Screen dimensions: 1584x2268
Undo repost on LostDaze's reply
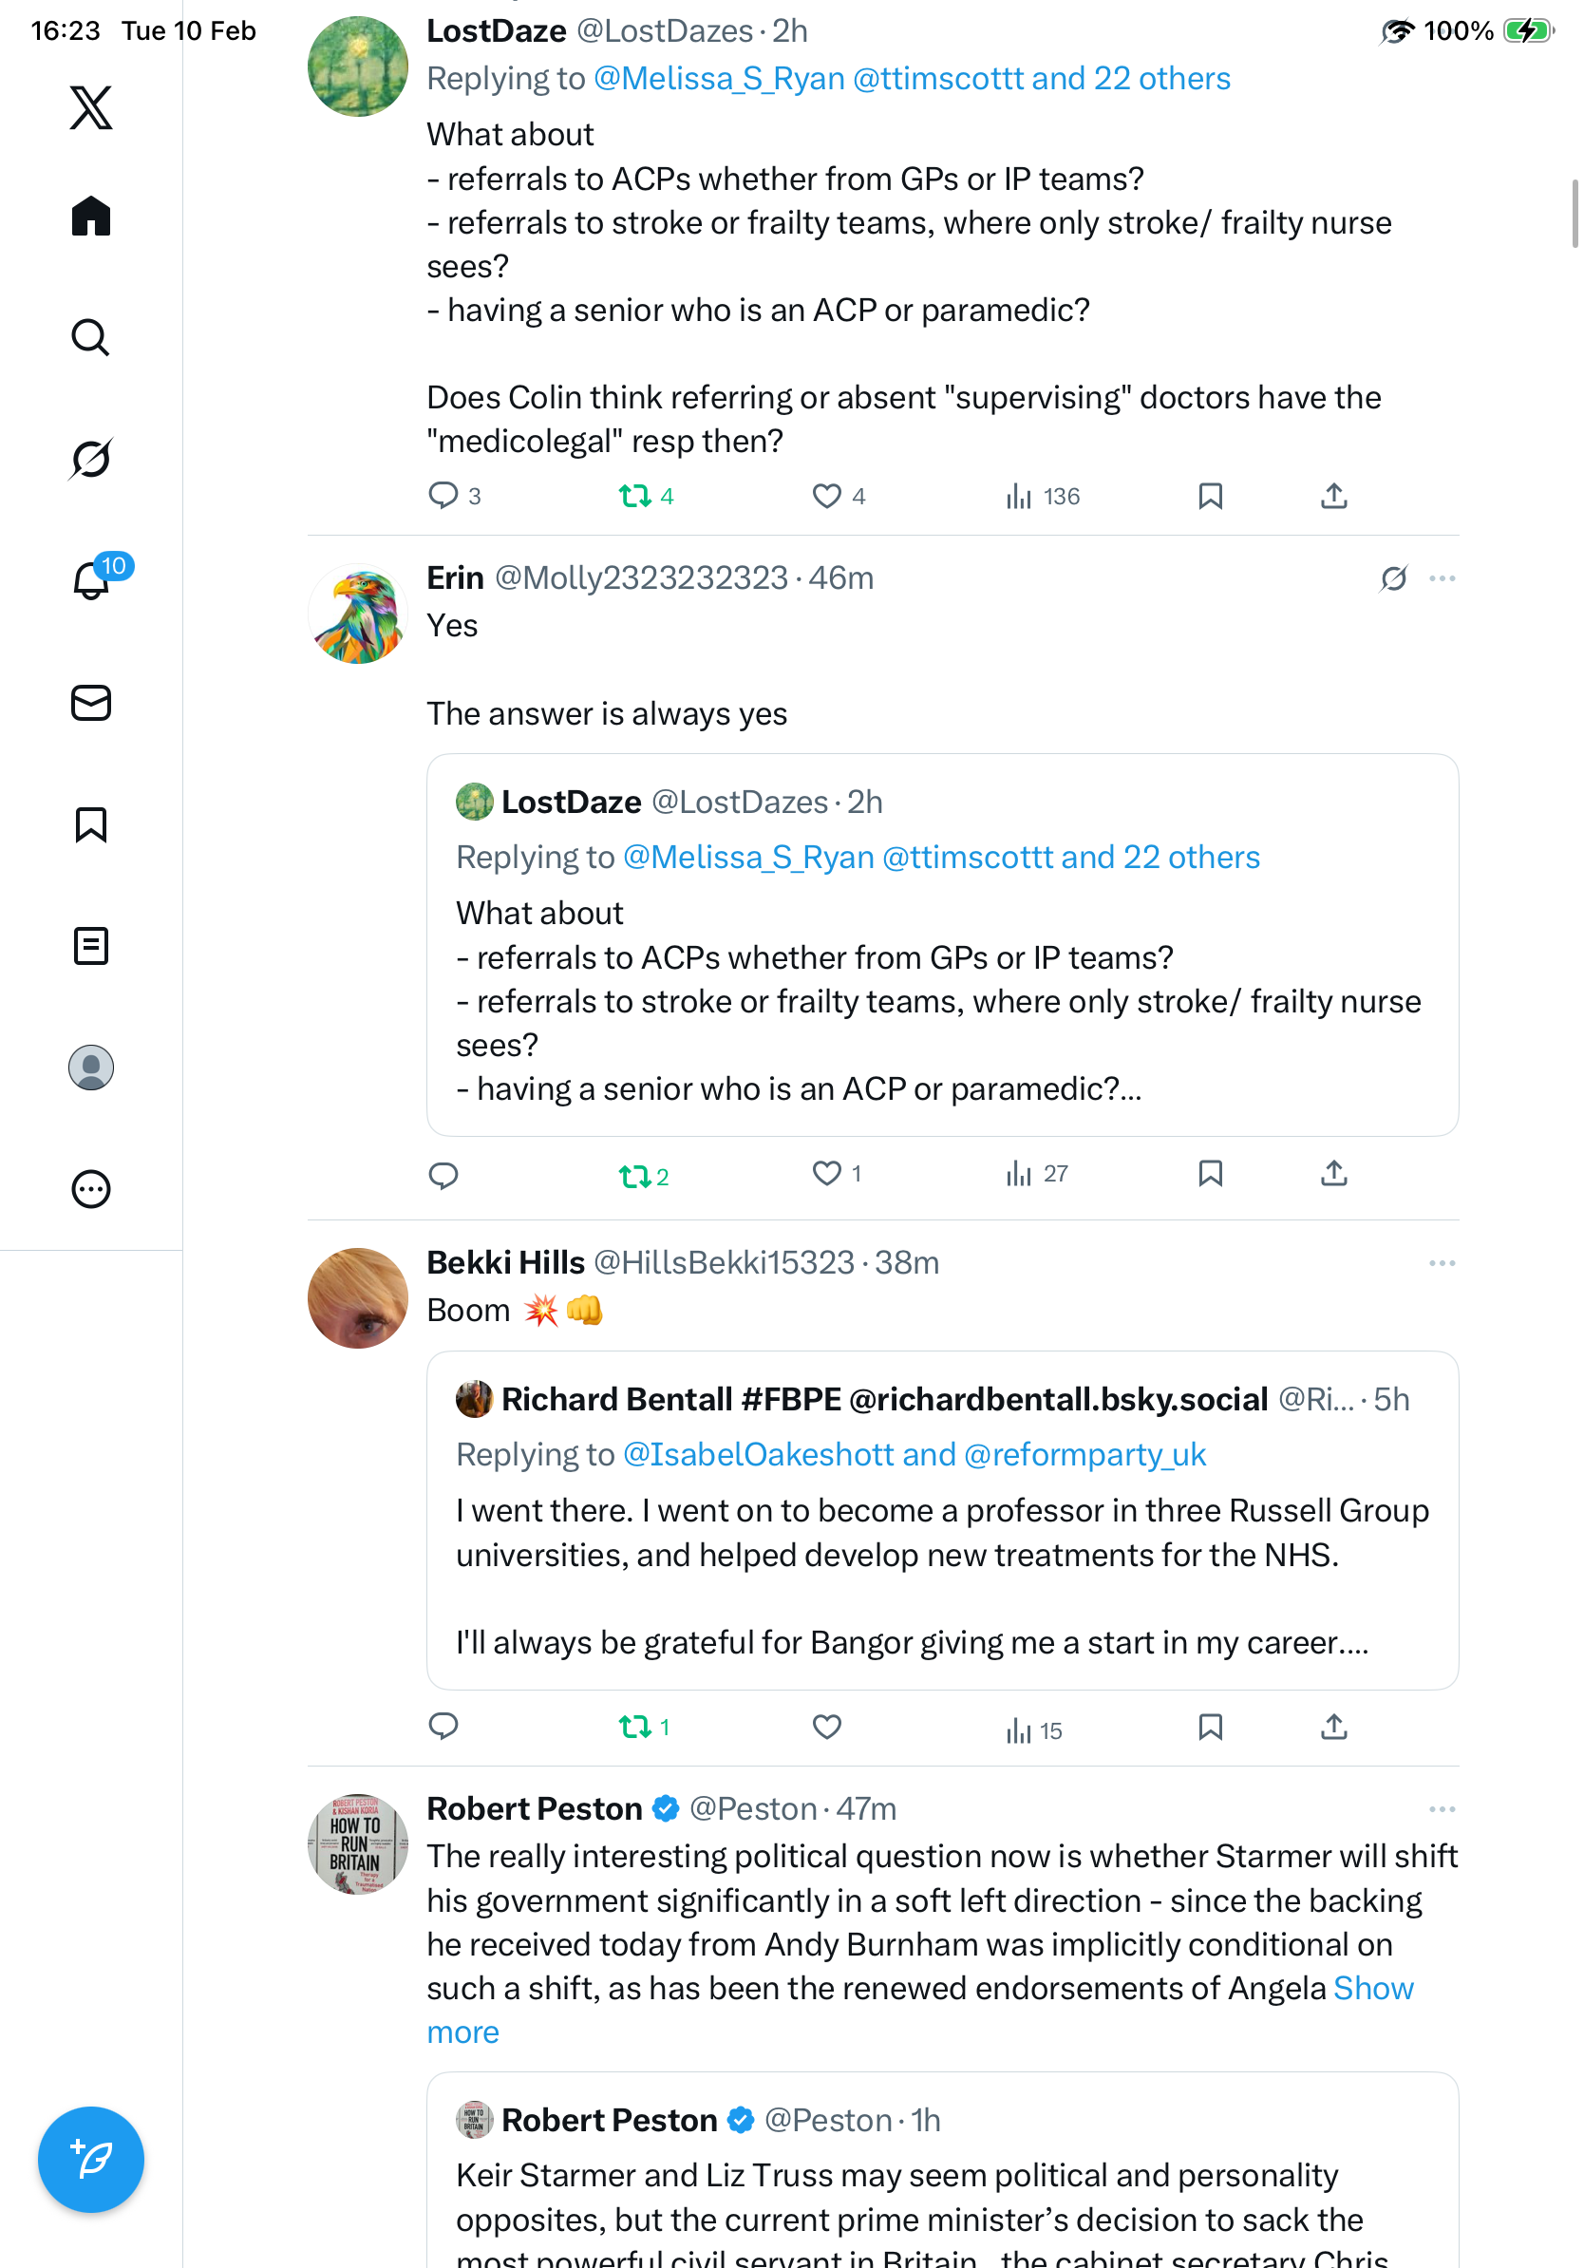tap(635, 496)
